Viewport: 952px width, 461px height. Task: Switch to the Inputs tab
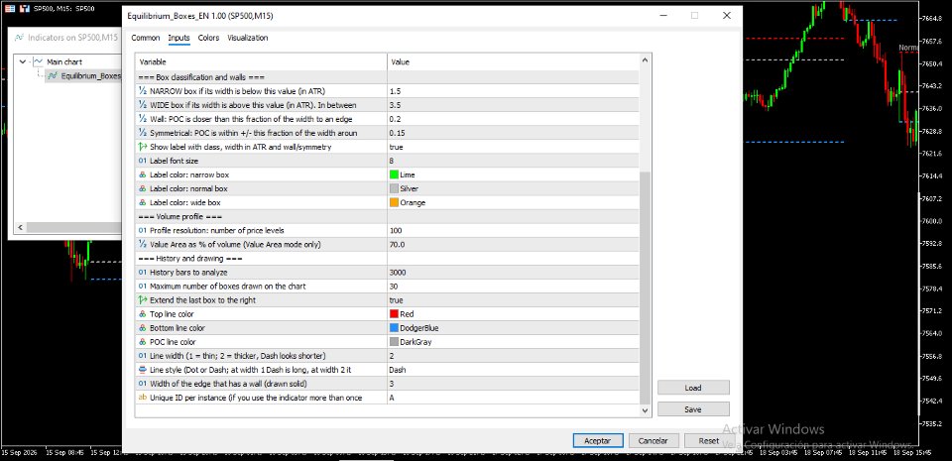click(x=179, y=38)
